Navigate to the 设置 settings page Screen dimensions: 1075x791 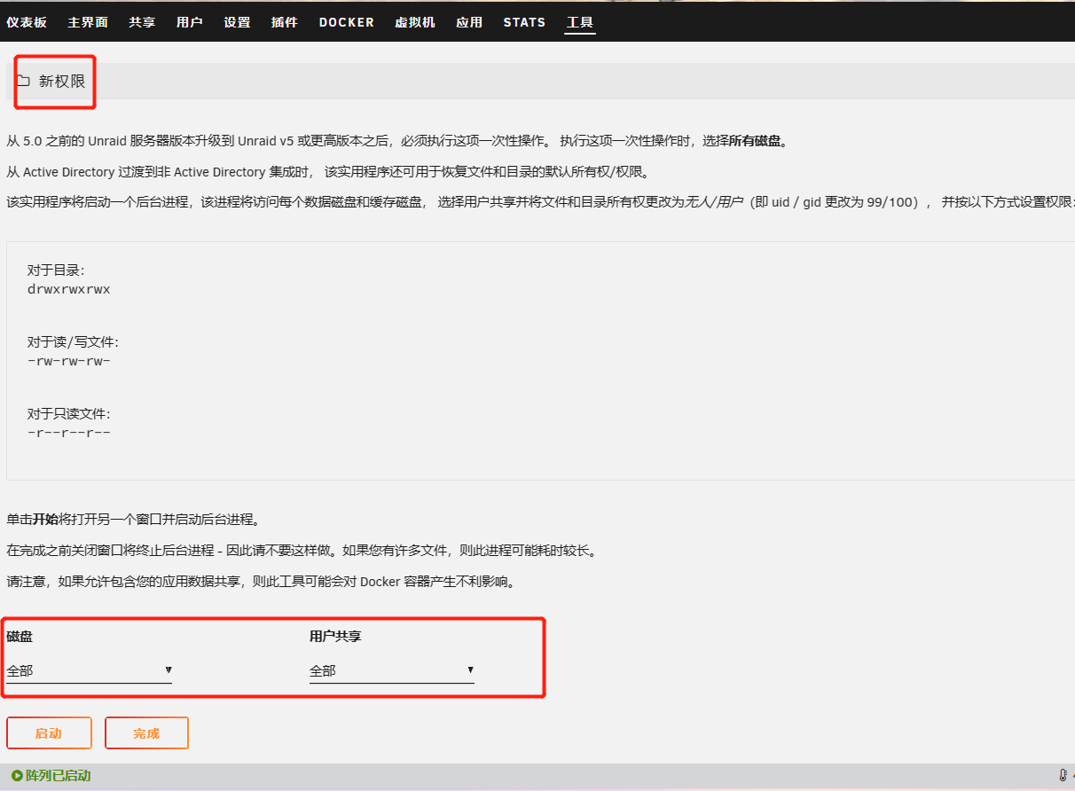(x=237, y=22)
